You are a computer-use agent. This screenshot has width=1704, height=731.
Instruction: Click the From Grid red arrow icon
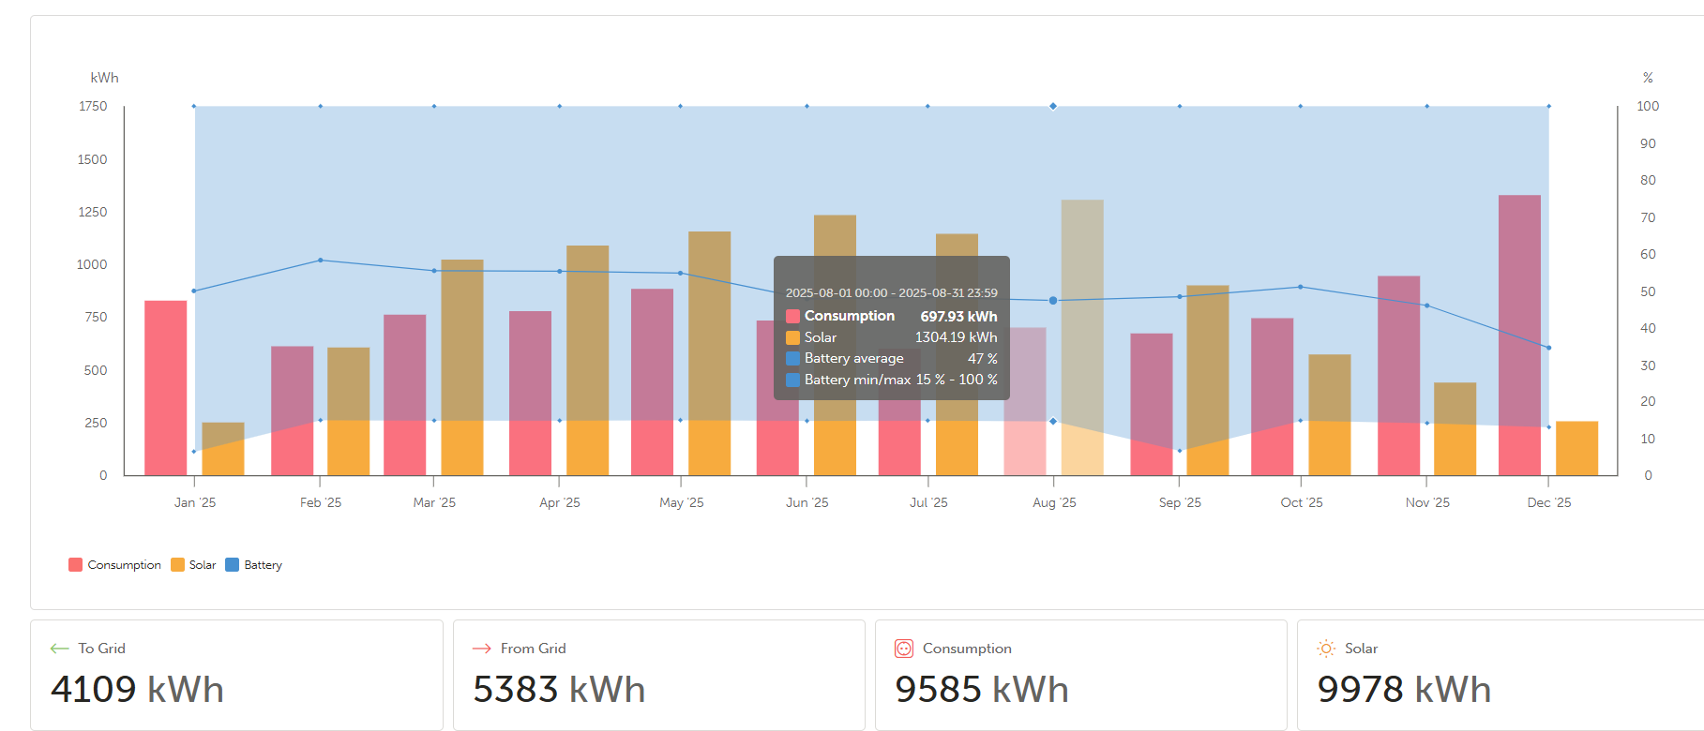[482, 649]
